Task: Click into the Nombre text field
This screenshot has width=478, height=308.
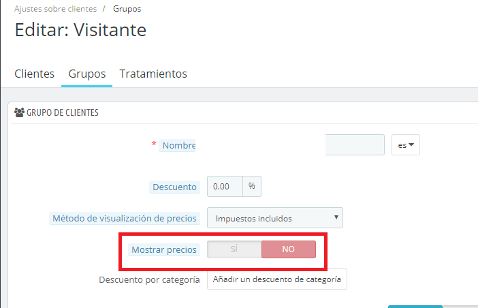Action: pyautogui.click(x=355, y=145)
